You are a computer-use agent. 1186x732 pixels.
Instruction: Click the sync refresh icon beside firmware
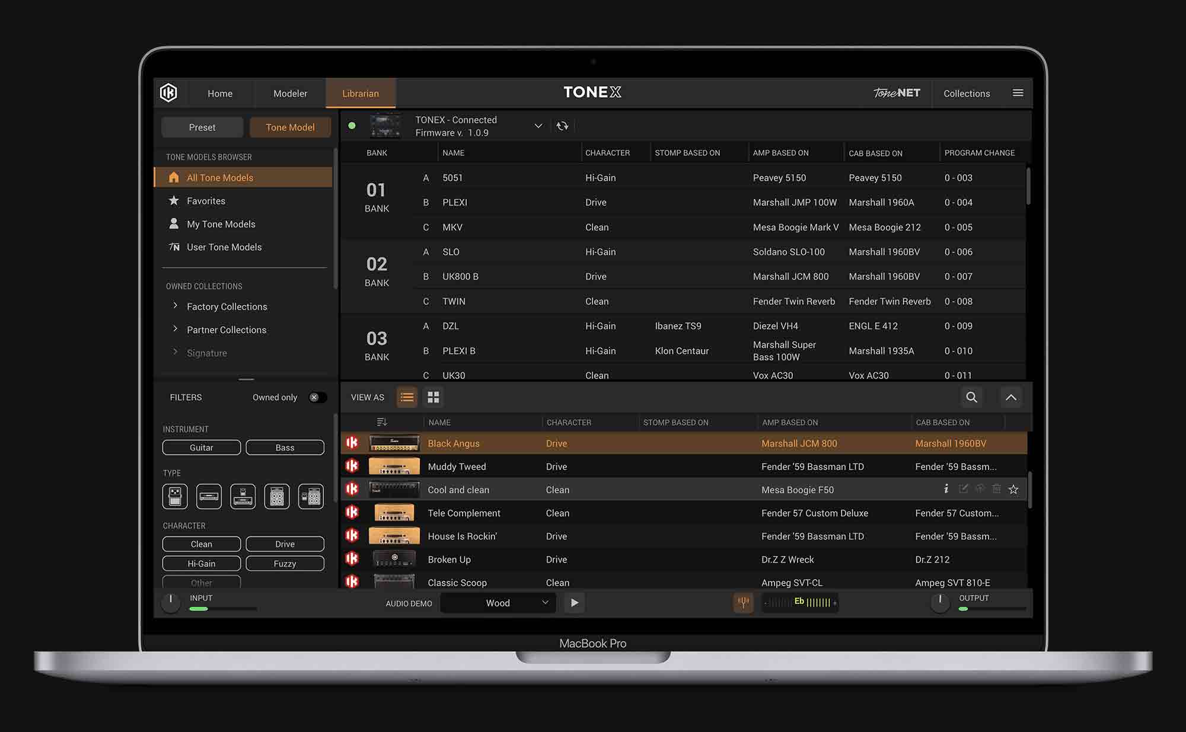pos(562,126)
